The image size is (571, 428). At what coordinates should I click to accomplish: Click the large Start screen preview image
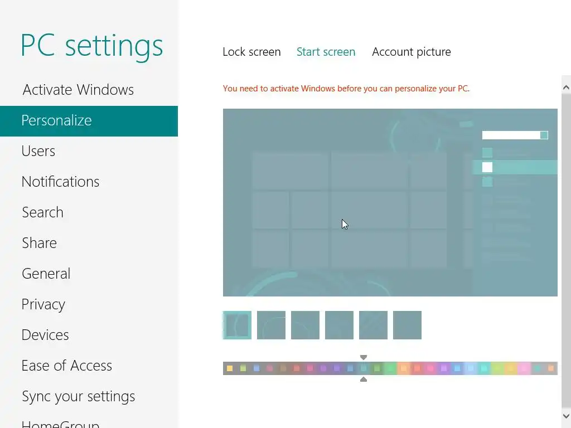click(390, 202)
